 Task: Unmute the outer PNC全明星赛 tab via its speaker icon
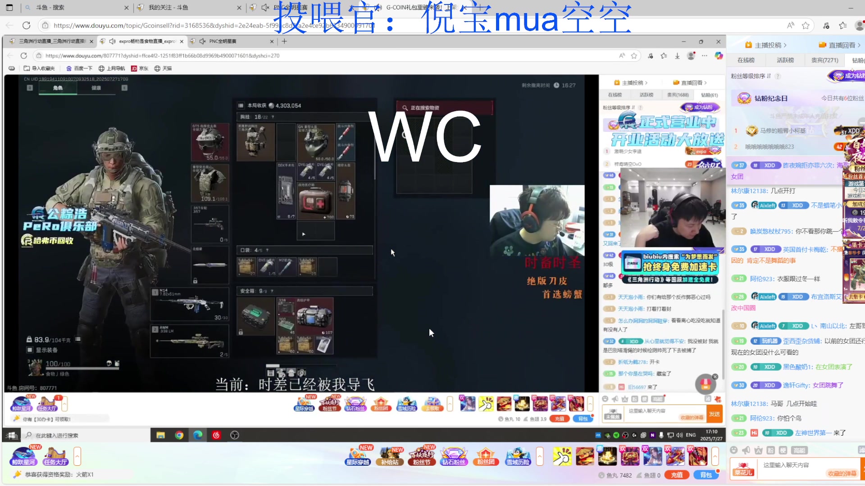point(265,7)
